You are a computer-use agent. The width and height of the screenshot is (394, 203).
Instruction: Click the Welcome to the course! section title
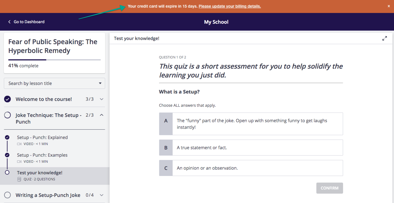pos(44,99)
